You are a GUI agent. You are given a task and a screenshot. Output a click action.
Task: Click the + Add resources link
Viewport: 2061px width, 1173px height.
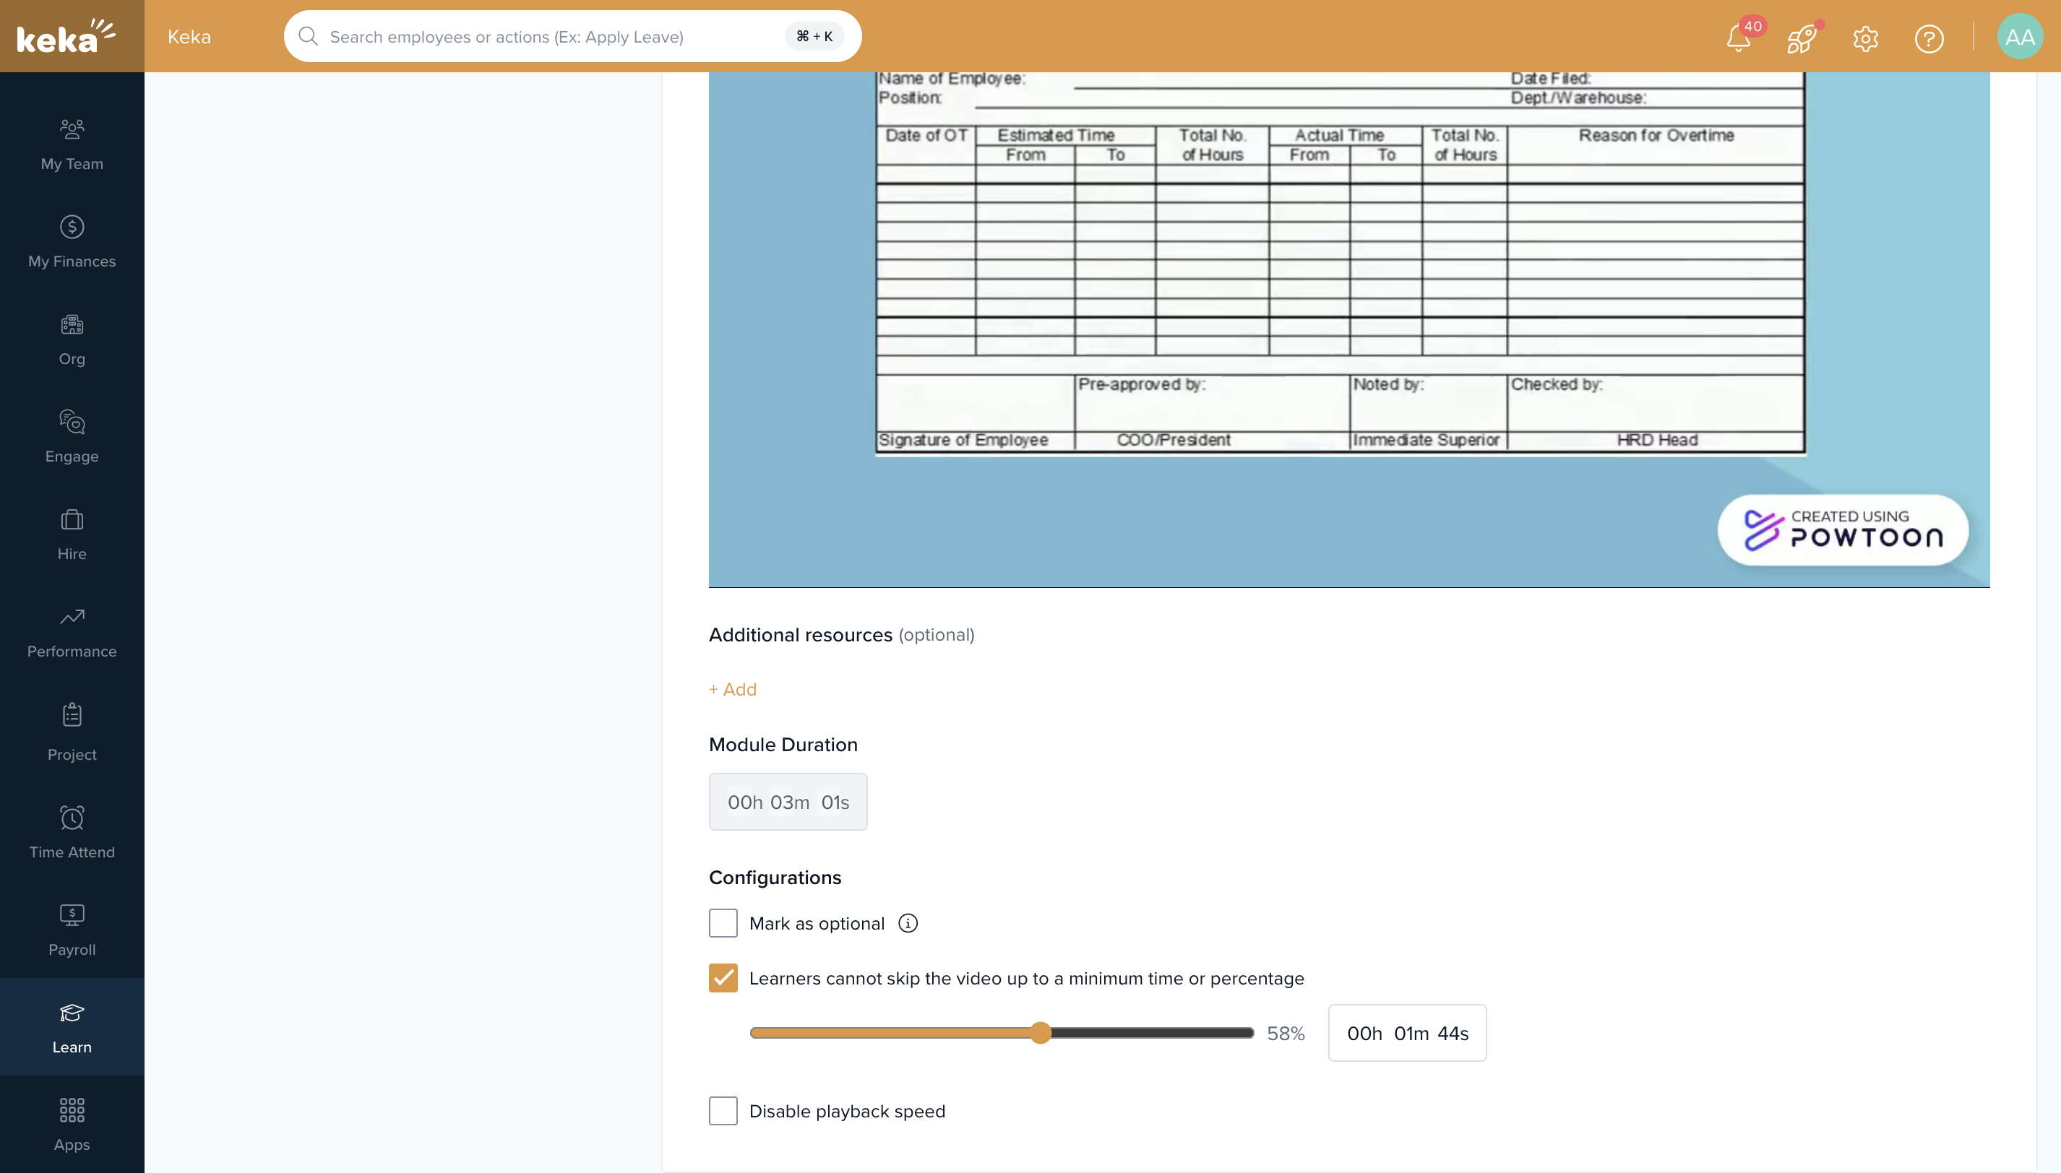pos(733,690)
